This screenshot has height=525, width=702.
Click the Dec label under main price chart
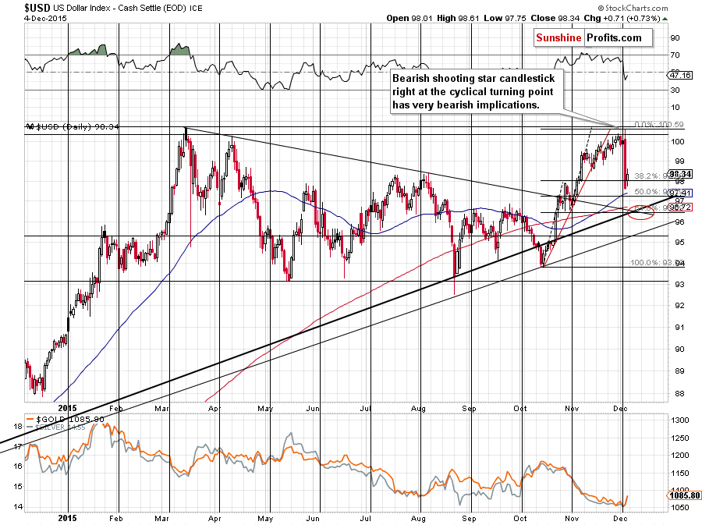tap(620, 408)
